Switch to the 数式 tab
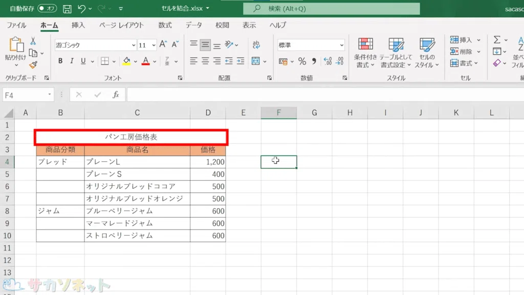The width and height of the screenshot is (524, 295). pos(165,25)
